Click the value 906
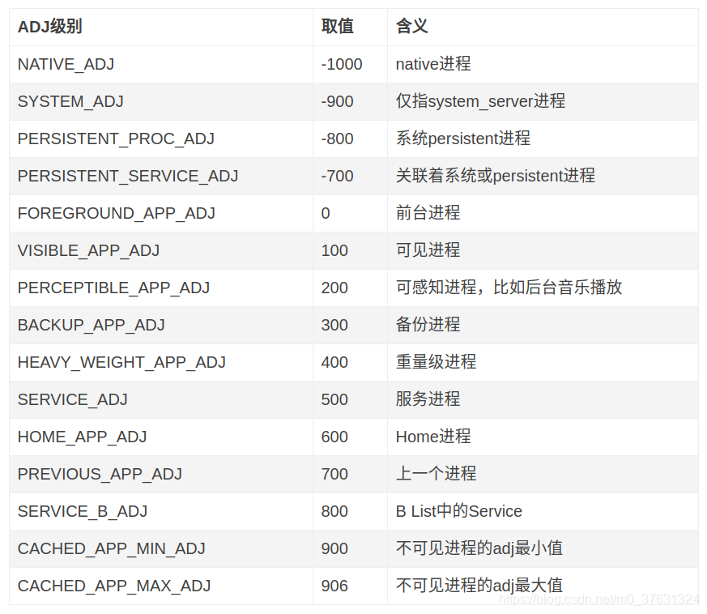 tap(334, 586)
